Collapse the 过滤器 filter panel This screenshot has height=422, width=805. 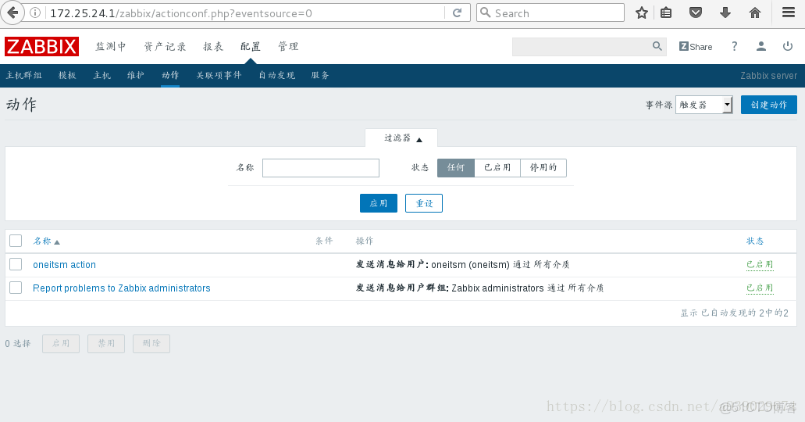click(403, 138)
